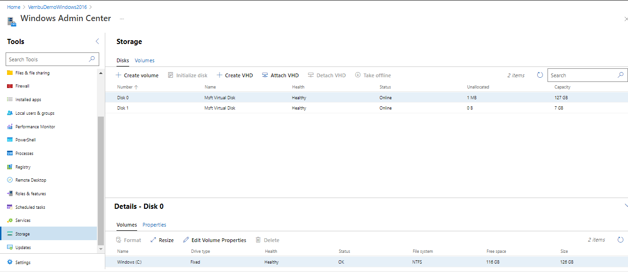Click the Local users & groups icon
Image resolution: width=628 pixels, height=272 pixels.
[10, 113]
